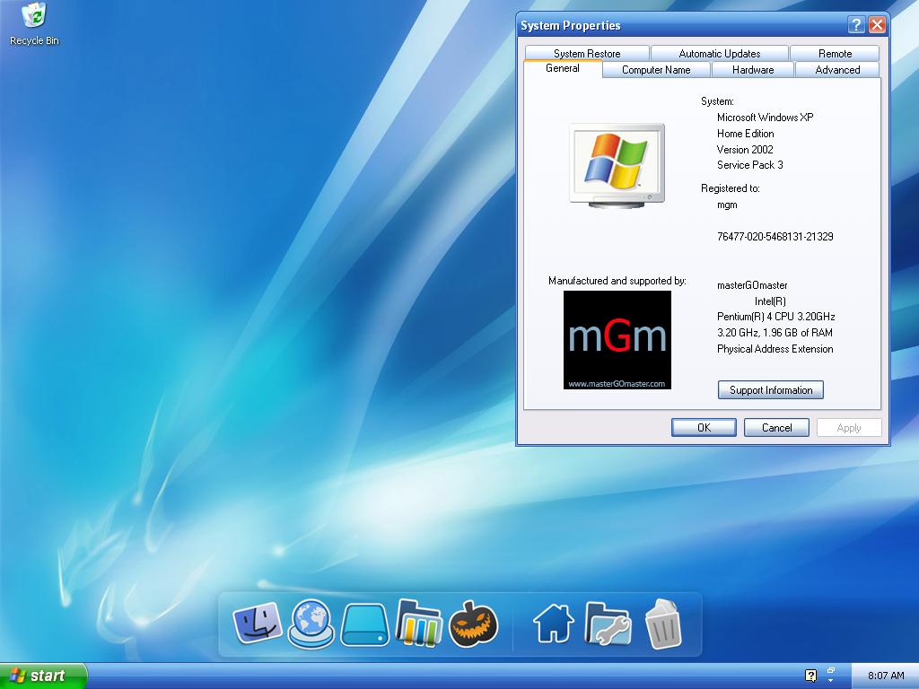Open the Remote tab

(835, 53)
